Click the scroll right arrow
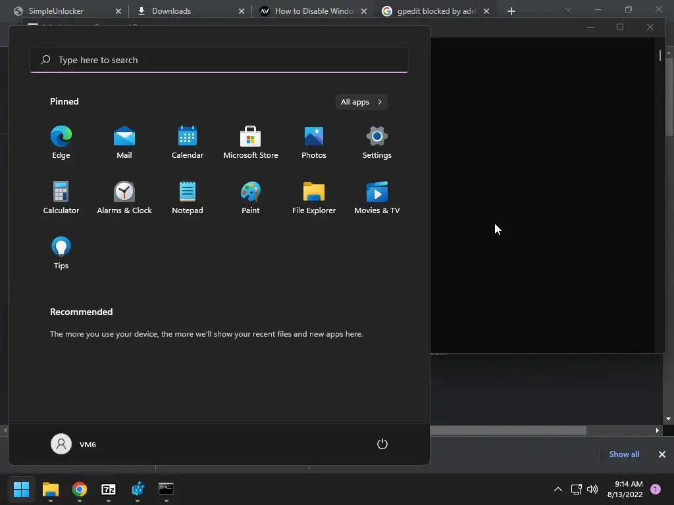 [x=658, y=430]
